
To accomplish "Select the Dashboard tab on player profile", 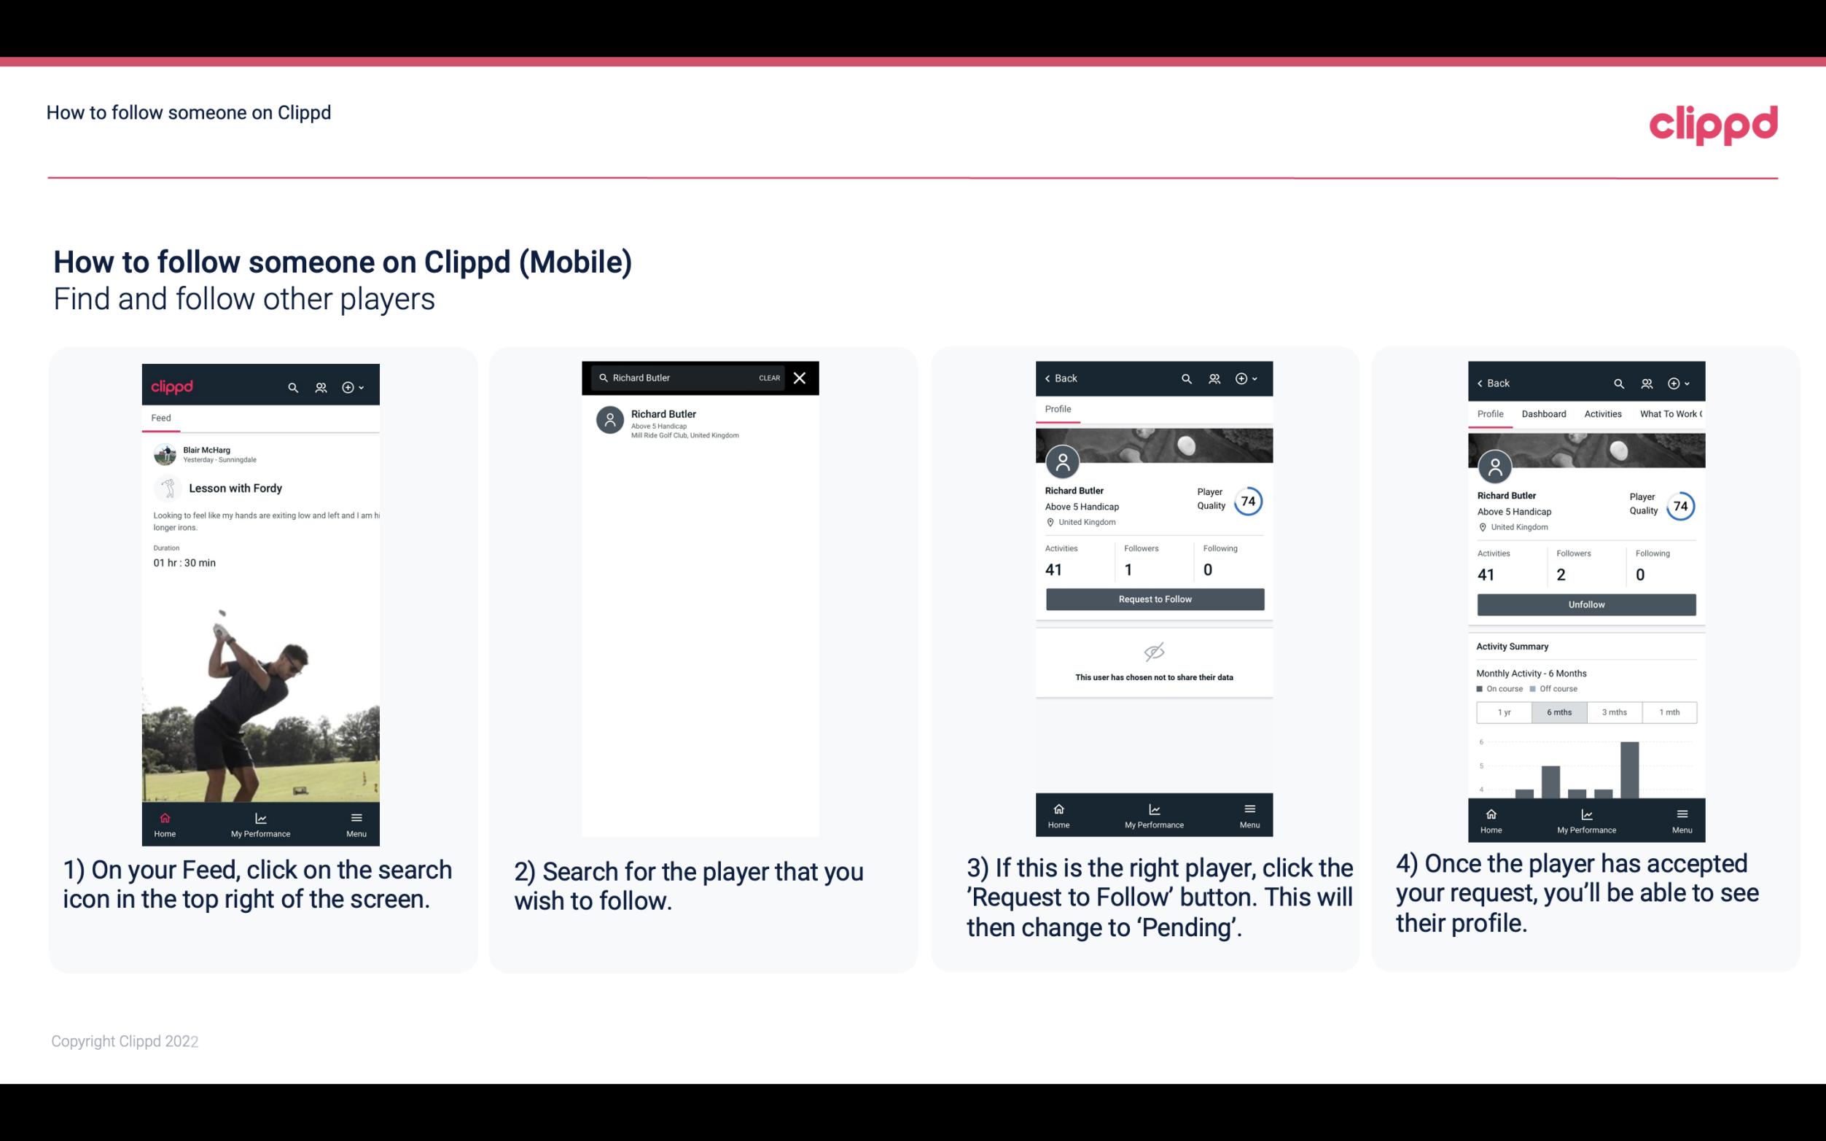I will coord(1544,413).
